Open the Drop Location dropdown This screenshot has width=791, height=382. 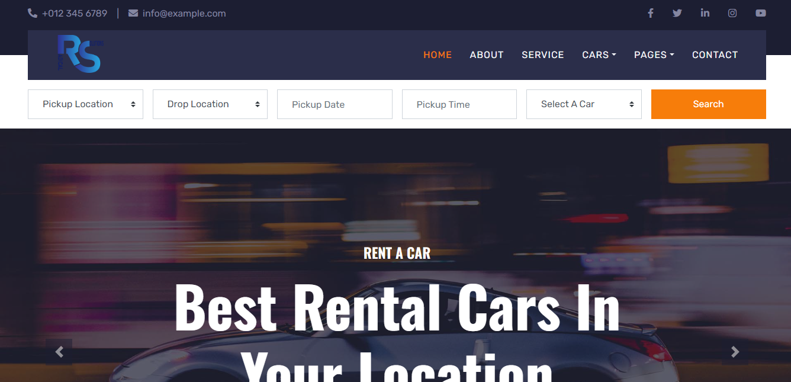pyautogui.click(x=210, y=104)
